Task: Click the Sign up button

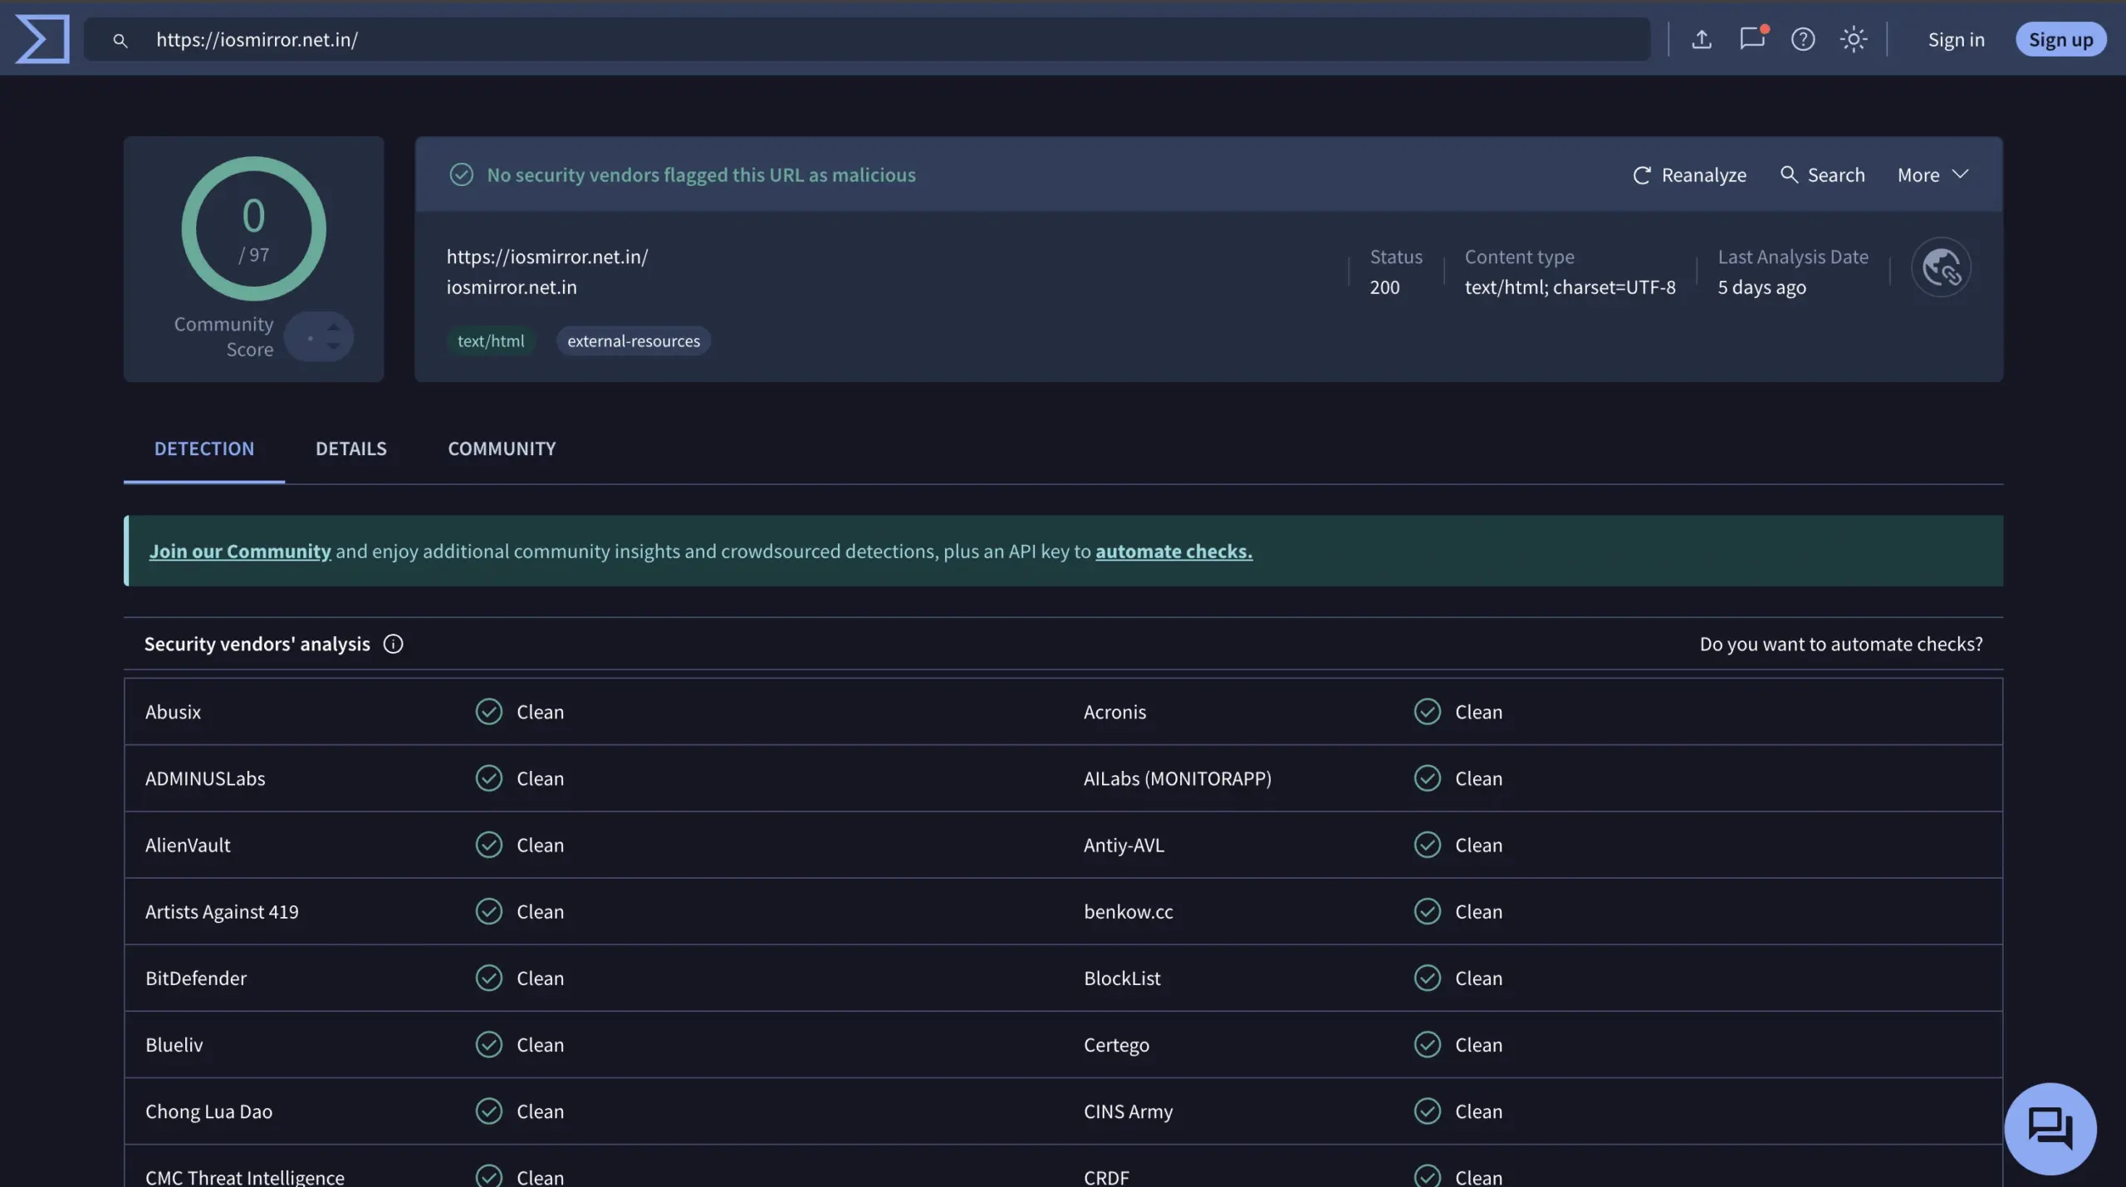Action: 2061,39
